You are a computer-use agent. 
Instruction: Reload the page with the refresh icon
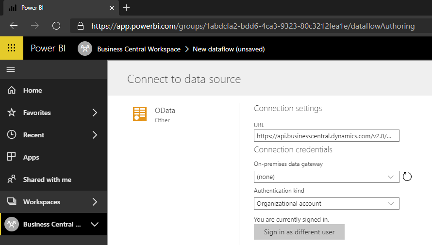pos(56,26)
